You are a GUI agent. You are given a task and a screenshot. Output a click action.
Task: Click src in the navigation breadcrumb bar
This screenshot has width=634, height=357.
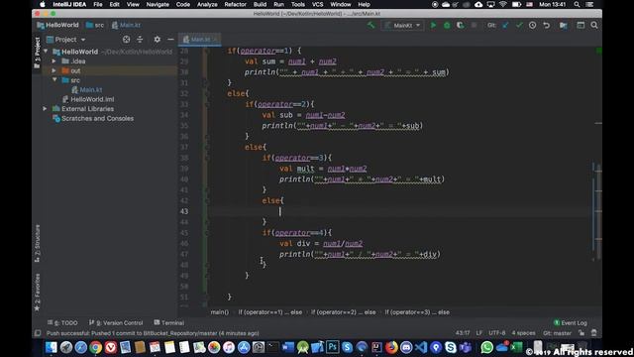pos(95,25)
